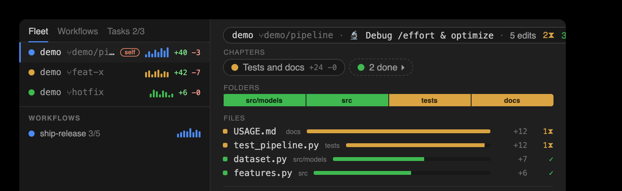Expand the 2 done chapters pill
This screenshot has width=622, height=191.
click(381, 67)
